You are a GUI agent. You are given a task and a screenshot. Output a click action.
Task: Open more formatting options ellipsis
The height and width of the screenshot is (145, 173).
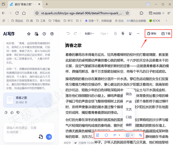(138, 33)
